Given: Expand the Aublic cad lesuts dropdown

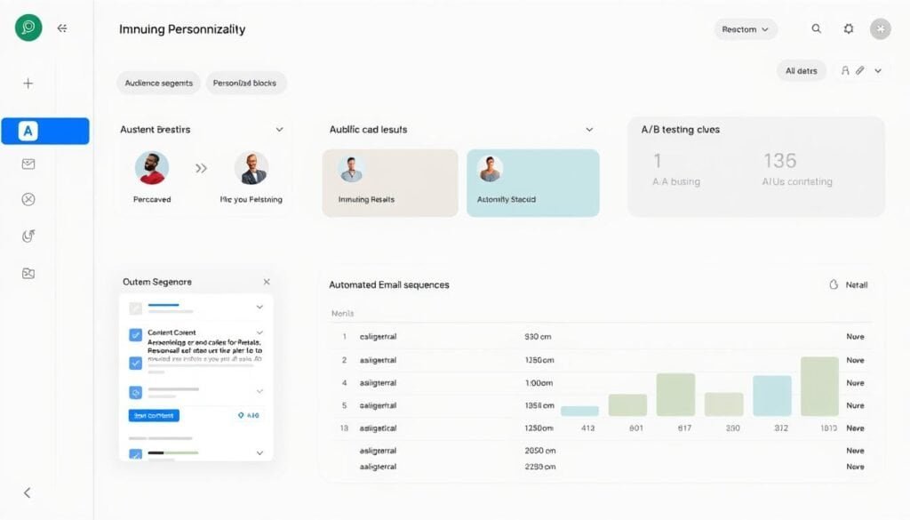Looking at the screenshot, I should click(589, 129).
